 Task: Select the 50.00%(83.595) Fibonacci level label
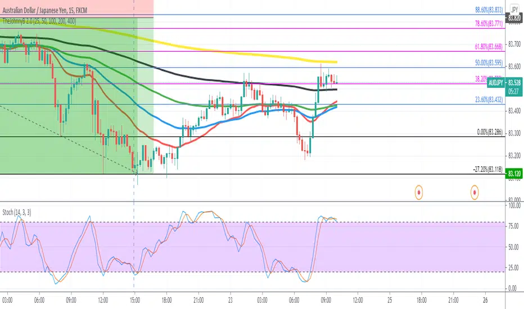tap(489, 63)
